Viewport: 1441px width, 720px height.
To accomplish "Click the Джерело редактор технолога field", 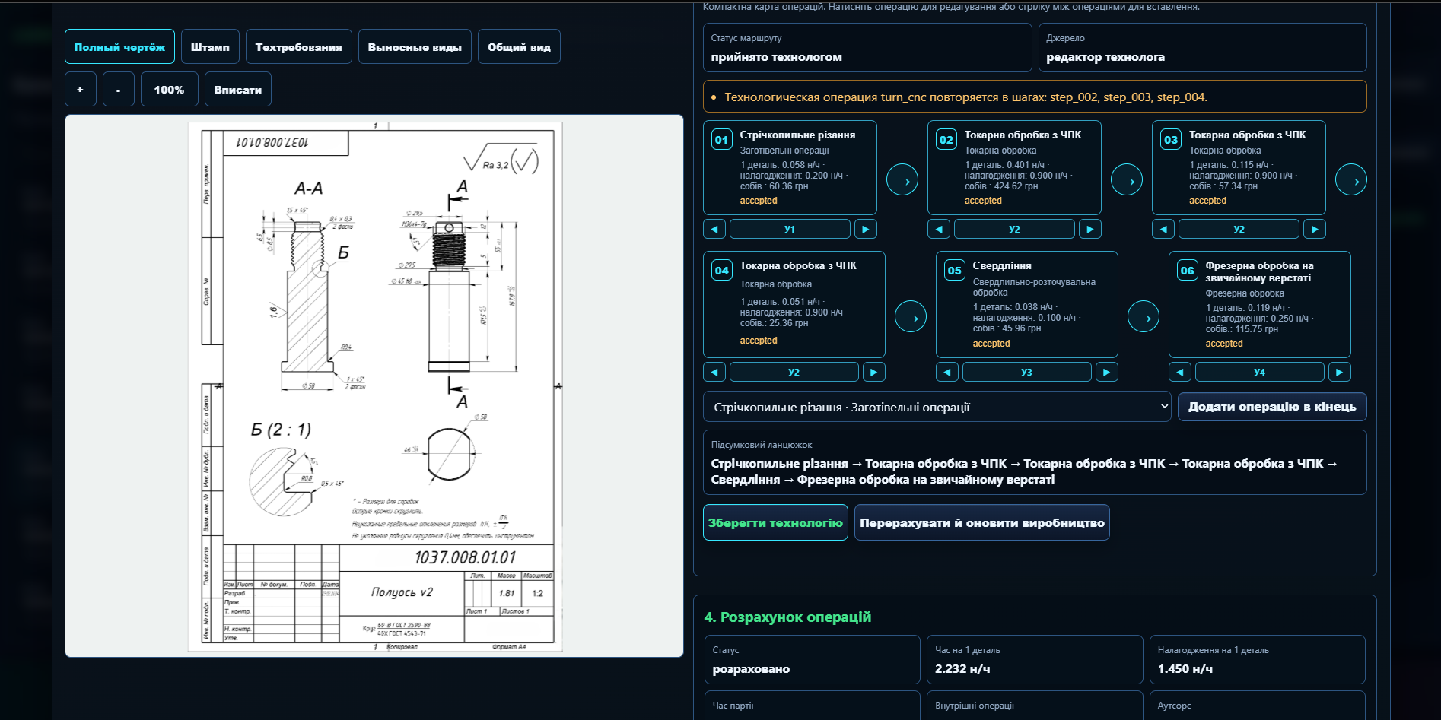I will (x=1203, y=47).
